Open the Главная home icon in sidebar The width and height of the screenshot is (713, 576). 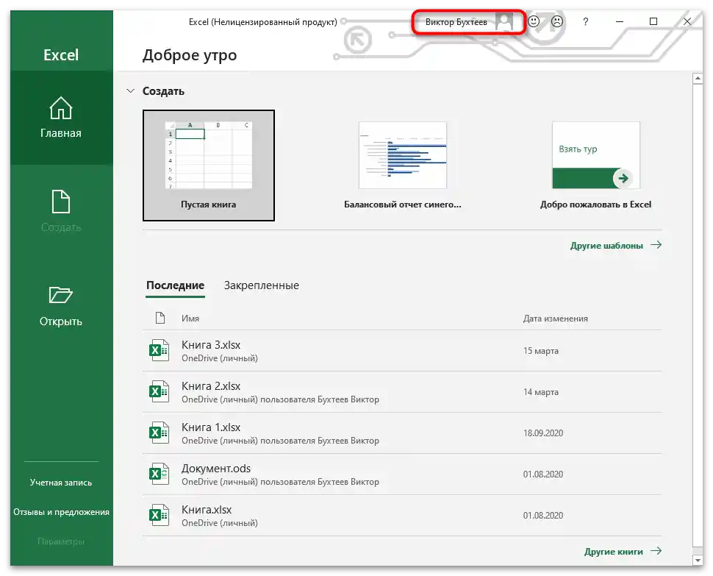click(x=61, y=108)
